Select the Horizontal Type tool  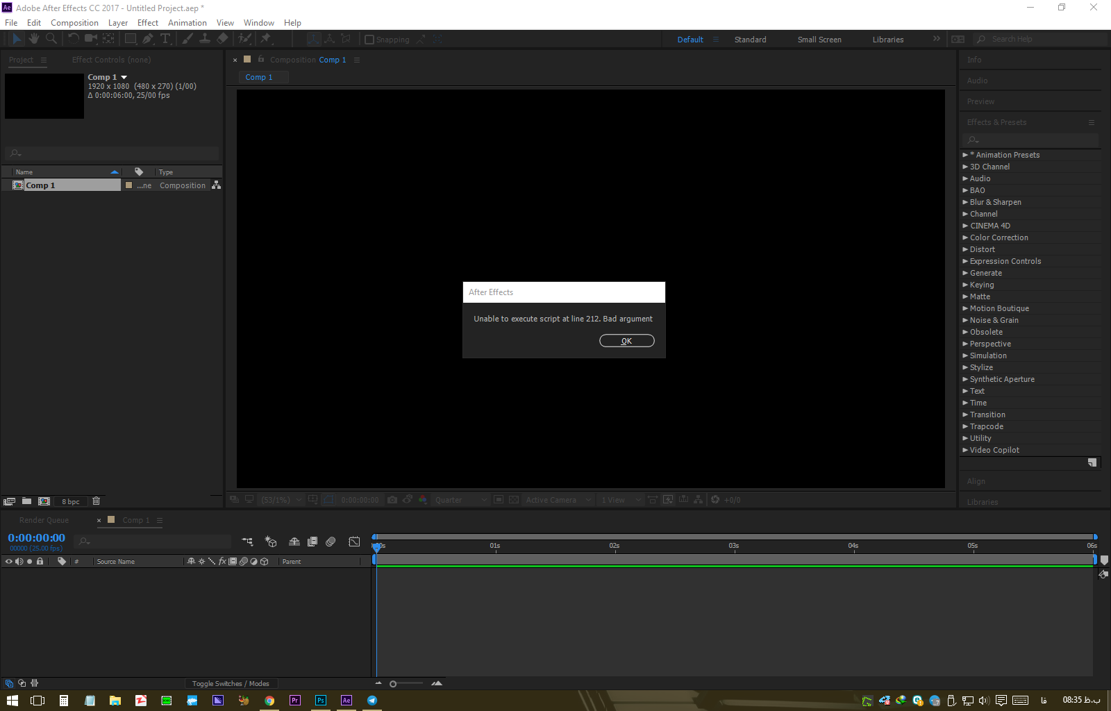click(x=165, y=39)
